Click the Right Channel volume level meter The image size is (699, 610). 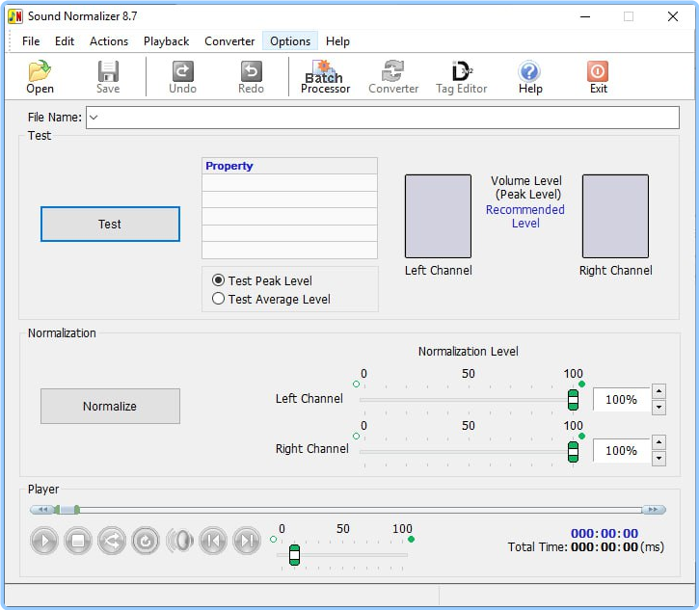pos(615,216)
